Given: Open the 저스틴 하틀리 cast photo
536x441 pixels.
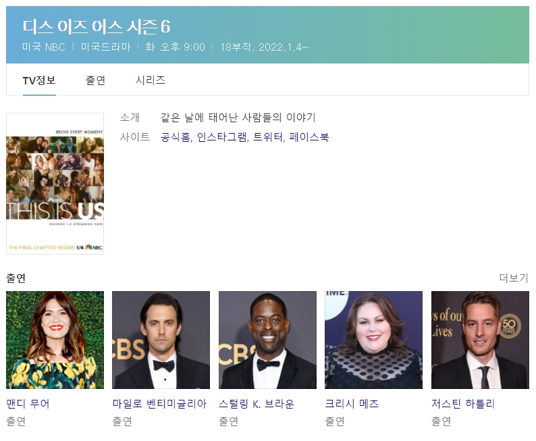Looking at the screenshot, I should click(x=480, y=340).
